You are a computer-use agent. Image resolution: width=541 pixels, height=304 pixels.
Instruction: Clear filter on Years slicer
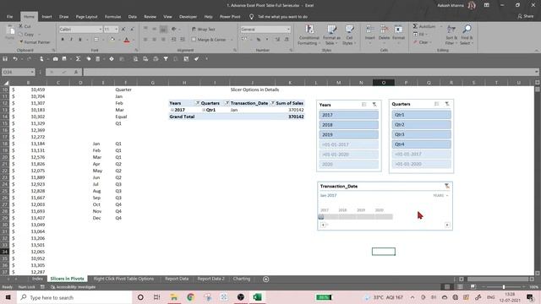374,105
